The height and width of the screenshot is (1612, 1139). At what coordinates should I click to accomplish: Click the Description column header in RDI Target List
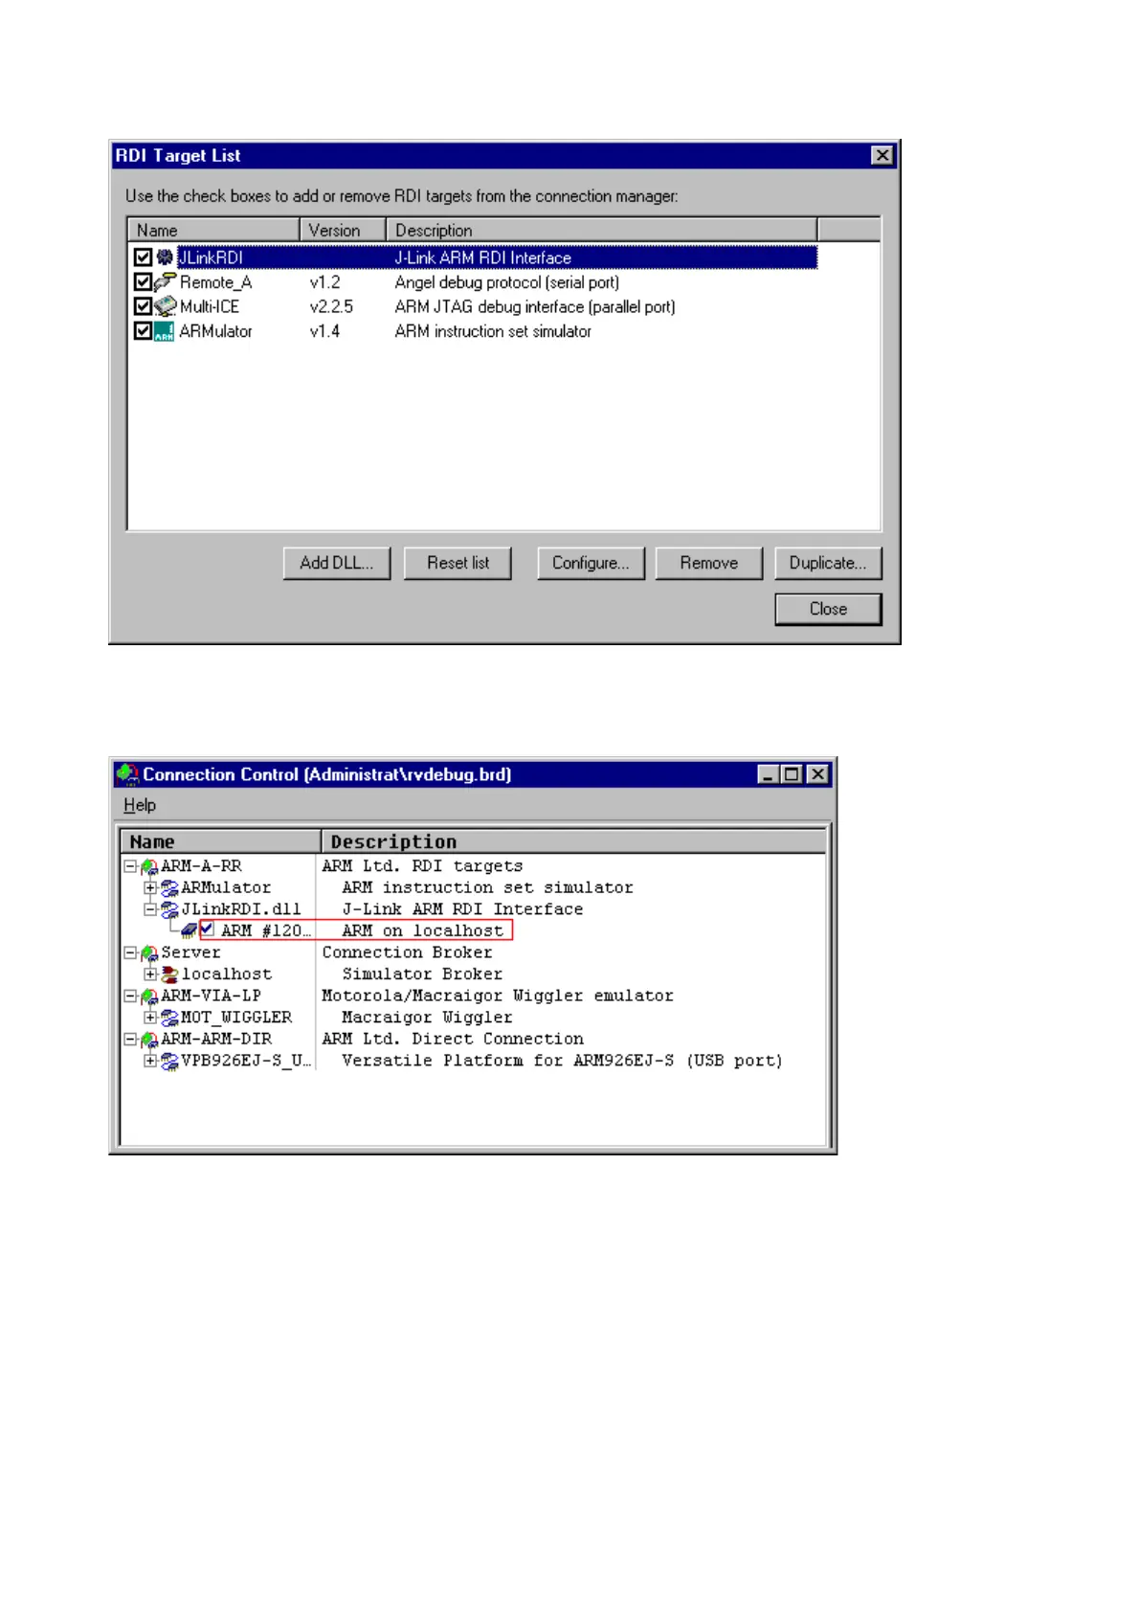[601, 230]
